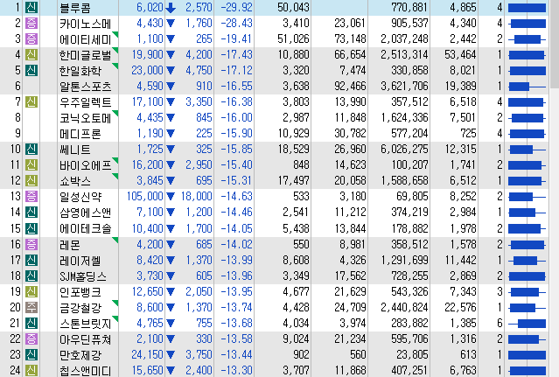
Task: Click the 증 badge beside 레몬
Action: pos(31,244)
